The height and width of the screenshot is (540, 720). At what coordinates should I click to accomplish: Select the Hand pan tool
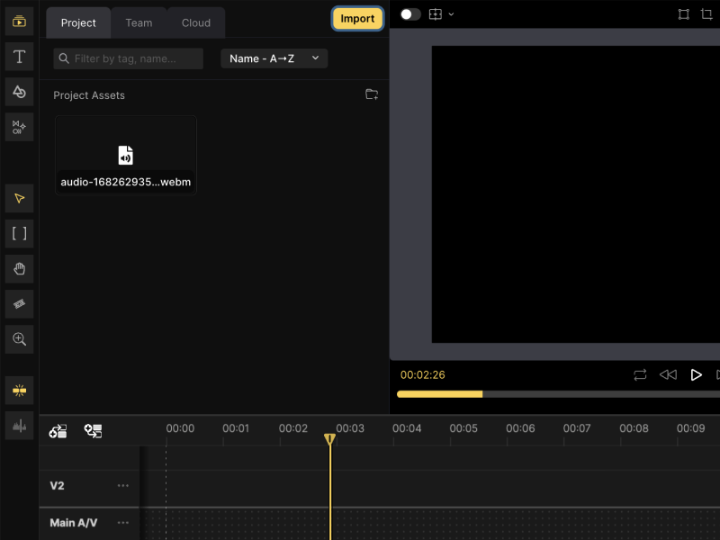(x=19, y=268)
